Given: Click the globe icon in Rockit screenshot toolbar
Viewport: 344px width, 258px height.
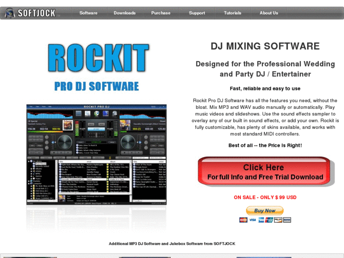Looking at the screenshot, I should click(97, 113).
